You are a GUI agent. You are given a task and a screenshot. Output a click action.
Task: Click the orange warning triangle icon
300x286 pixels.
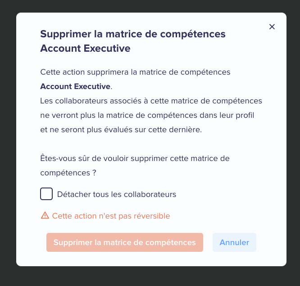point(45,215)
